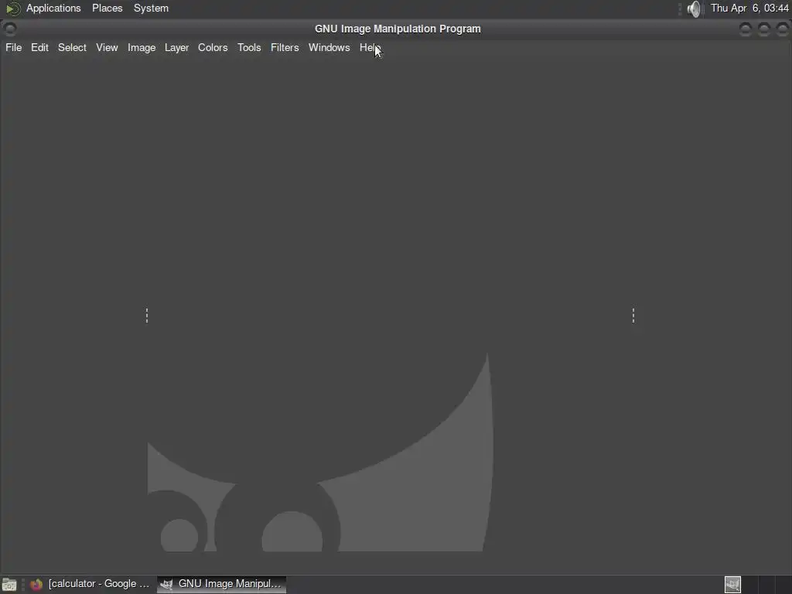Screen dimensions: 792x594
Task: Open the Colors menu
Action: pyautogui.click(x=213, y=47)
